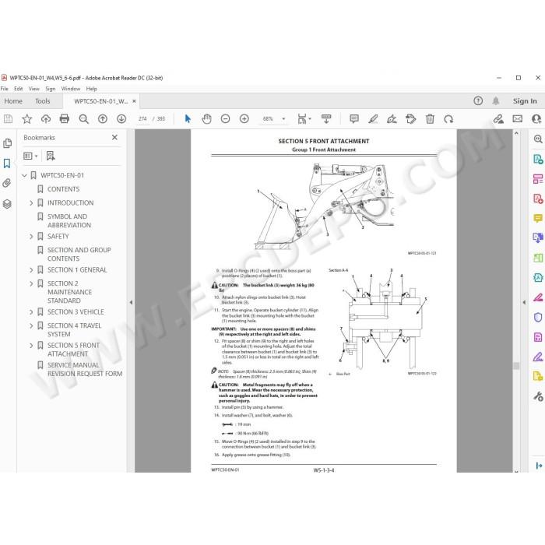Share a link to the file

point(498,119)
